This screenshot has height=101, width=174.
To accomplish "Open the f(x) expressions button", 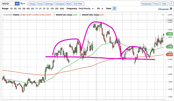I will click(68, 4).
